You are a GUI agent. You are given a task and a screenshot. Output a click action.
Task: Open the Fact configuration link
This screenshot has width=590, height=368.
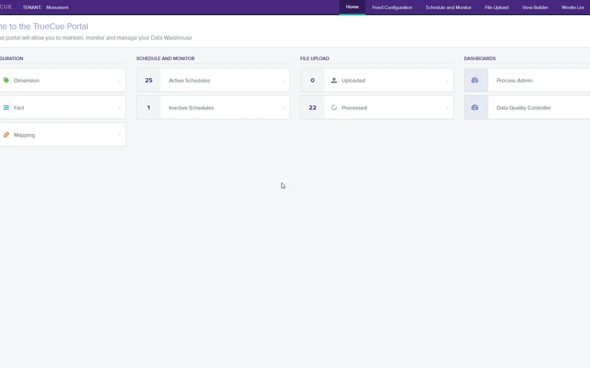[x=19, y=107]
